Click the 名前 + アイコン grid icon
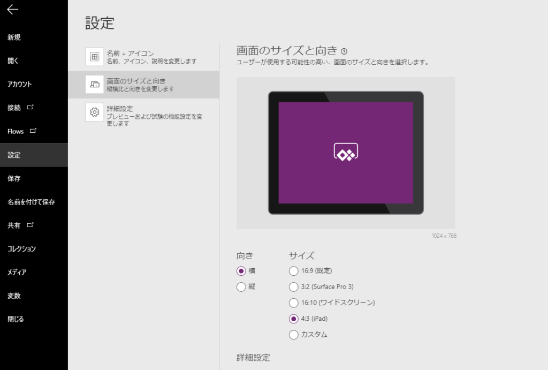The height and width of the screenshot is (370, 548). click(x=94, y=57)
